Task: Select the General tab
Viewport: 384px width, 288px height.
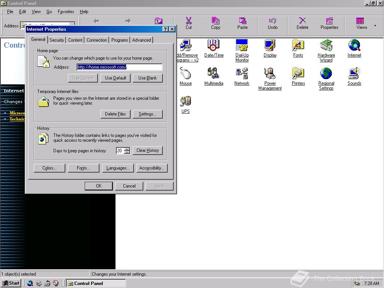Action: [x=38, y=39]
